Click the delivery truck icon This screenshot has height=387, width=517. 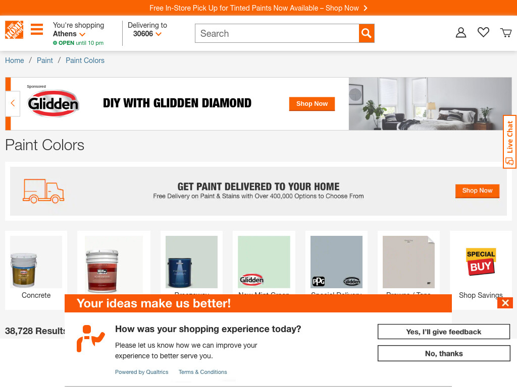(43, 191)
